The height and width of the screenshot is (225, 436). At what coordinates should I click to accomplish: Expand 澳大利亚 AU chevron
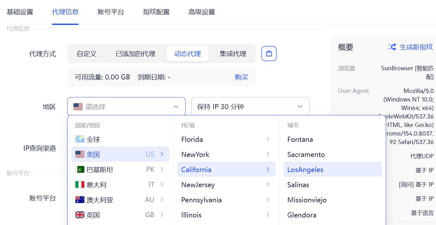tap(162, 199)
